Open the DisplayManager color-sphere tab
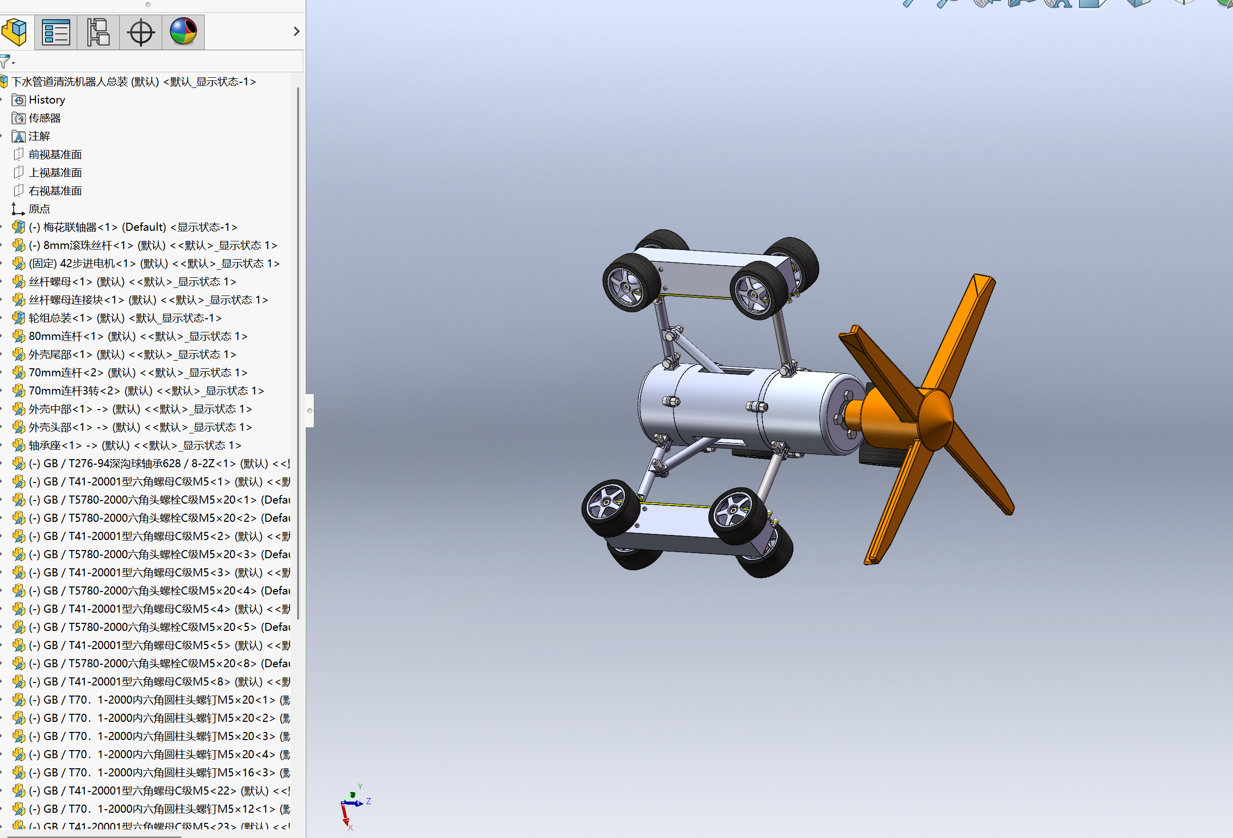Viewport: 1233px width, 838px height. pyautogui.click(x=183, y=32)
